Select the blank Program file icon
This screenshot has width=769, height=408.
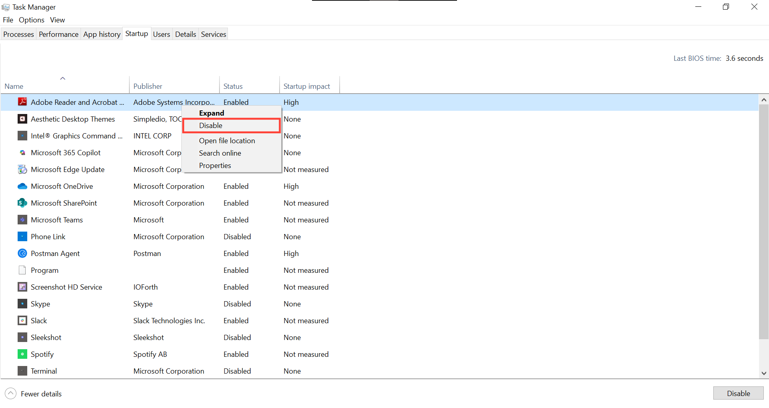[x=22, y=270]
